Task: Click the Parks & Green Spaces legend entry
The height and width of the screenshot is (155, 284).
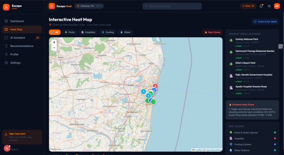Action: pos(252,132)
